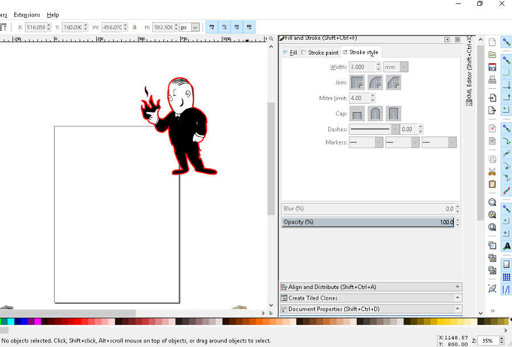Toggle snapping text anchors and baselines
This screenshot has height=347, width=512.
506,246
